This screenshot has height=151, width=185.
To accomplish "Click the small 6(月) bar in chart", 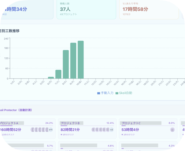I will pos(51,77).
